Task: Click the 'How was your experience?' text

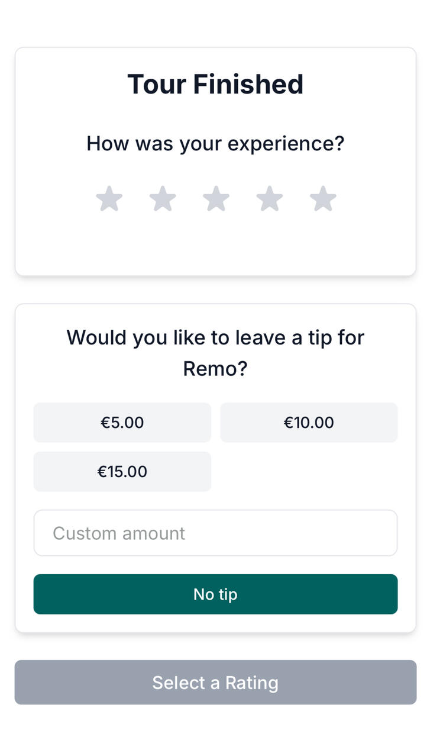Action: coord(215,144)
